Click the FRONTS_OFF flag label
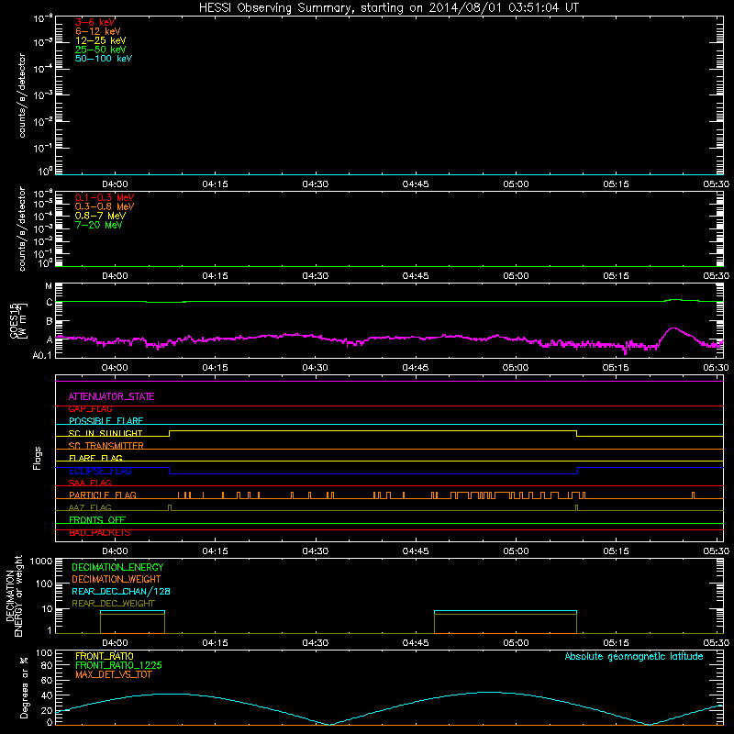Image resolution: width=734 pixels, height=734 pixels. pos(97,520)
